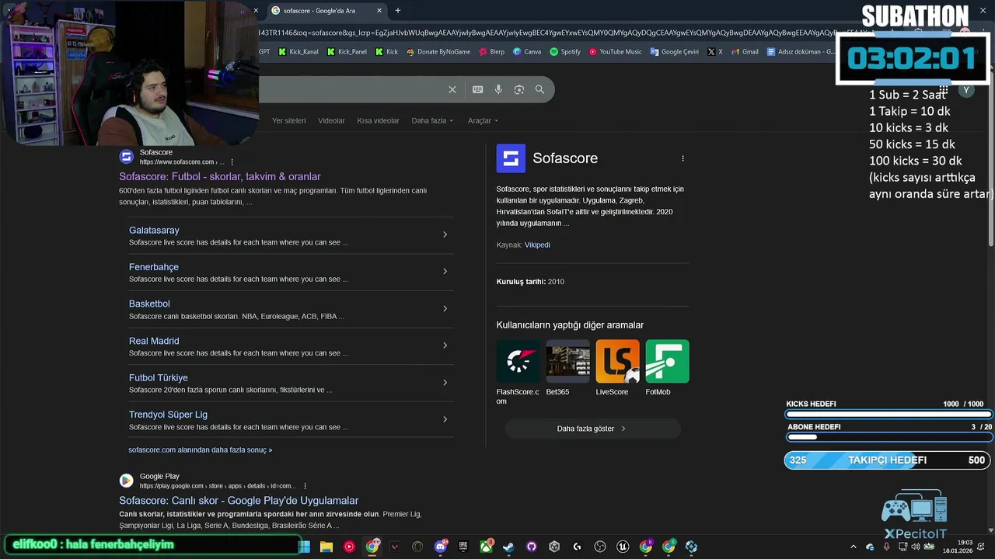995x559 pixels.
Task: Click the Sofascore logo in knowledge panel
Action: click(511, 158)
